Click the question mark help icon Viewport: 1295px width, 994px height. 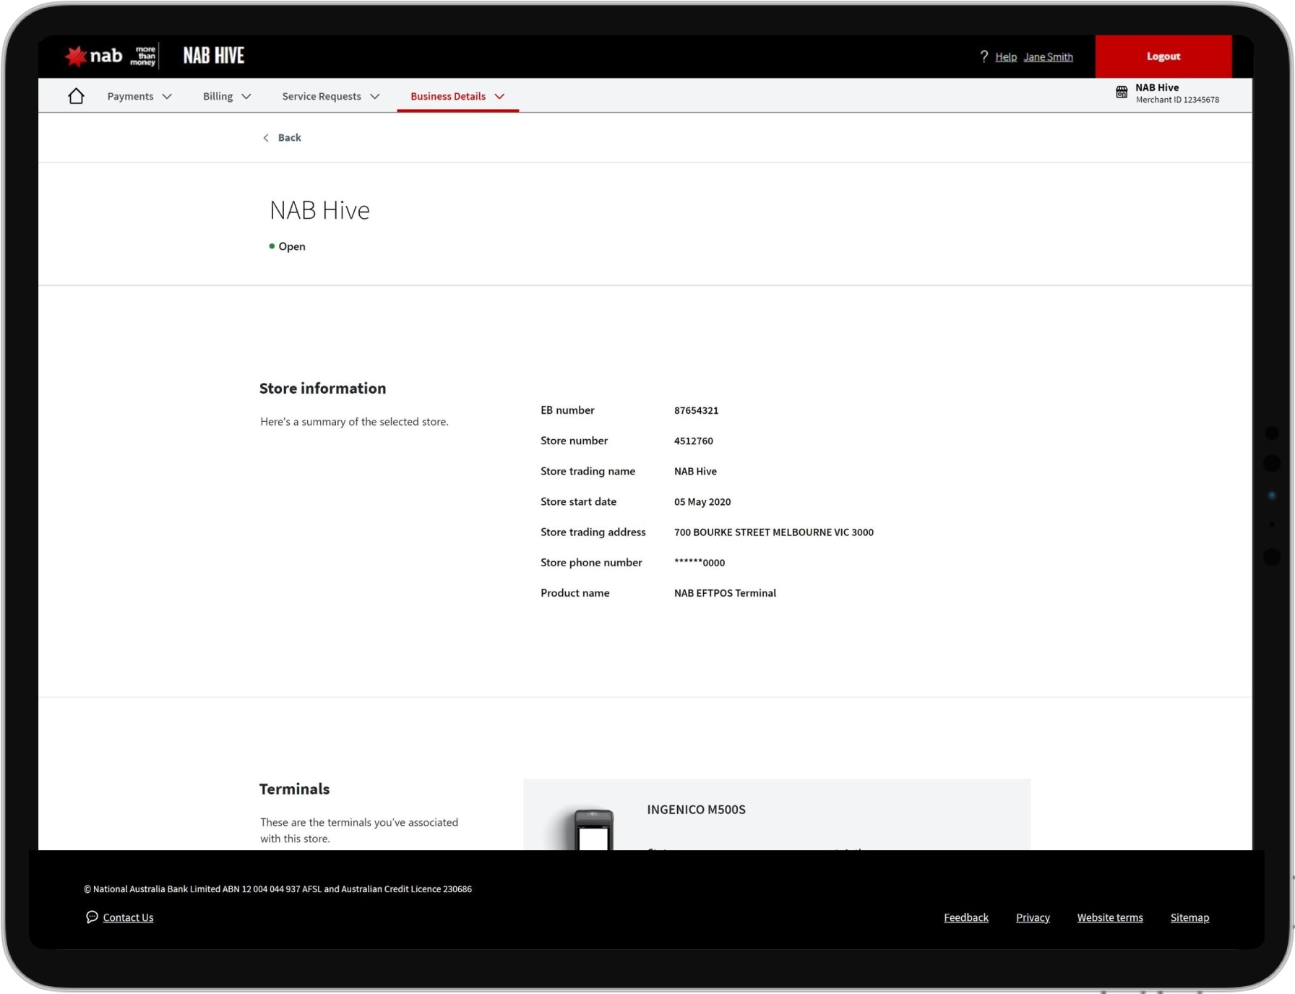click(x=984, y=56)
